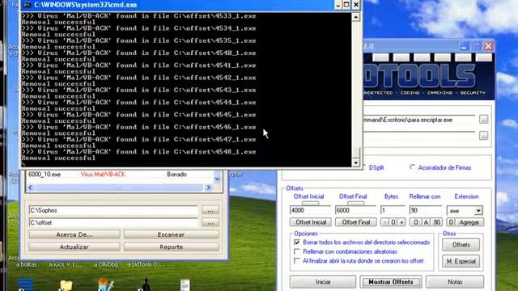Click the 'a iGOL V.1....' desktop shortcut label
The height and width of the screenshot is (291, 518).
click(66, 264)
